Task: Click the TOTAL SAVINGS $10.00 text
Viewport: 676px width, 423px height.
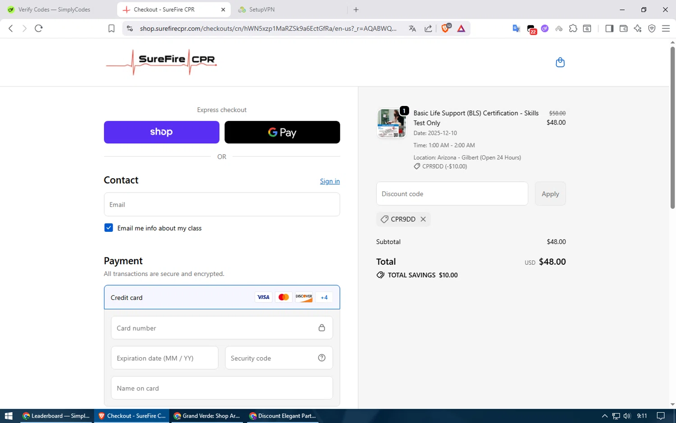Action: 423,275
